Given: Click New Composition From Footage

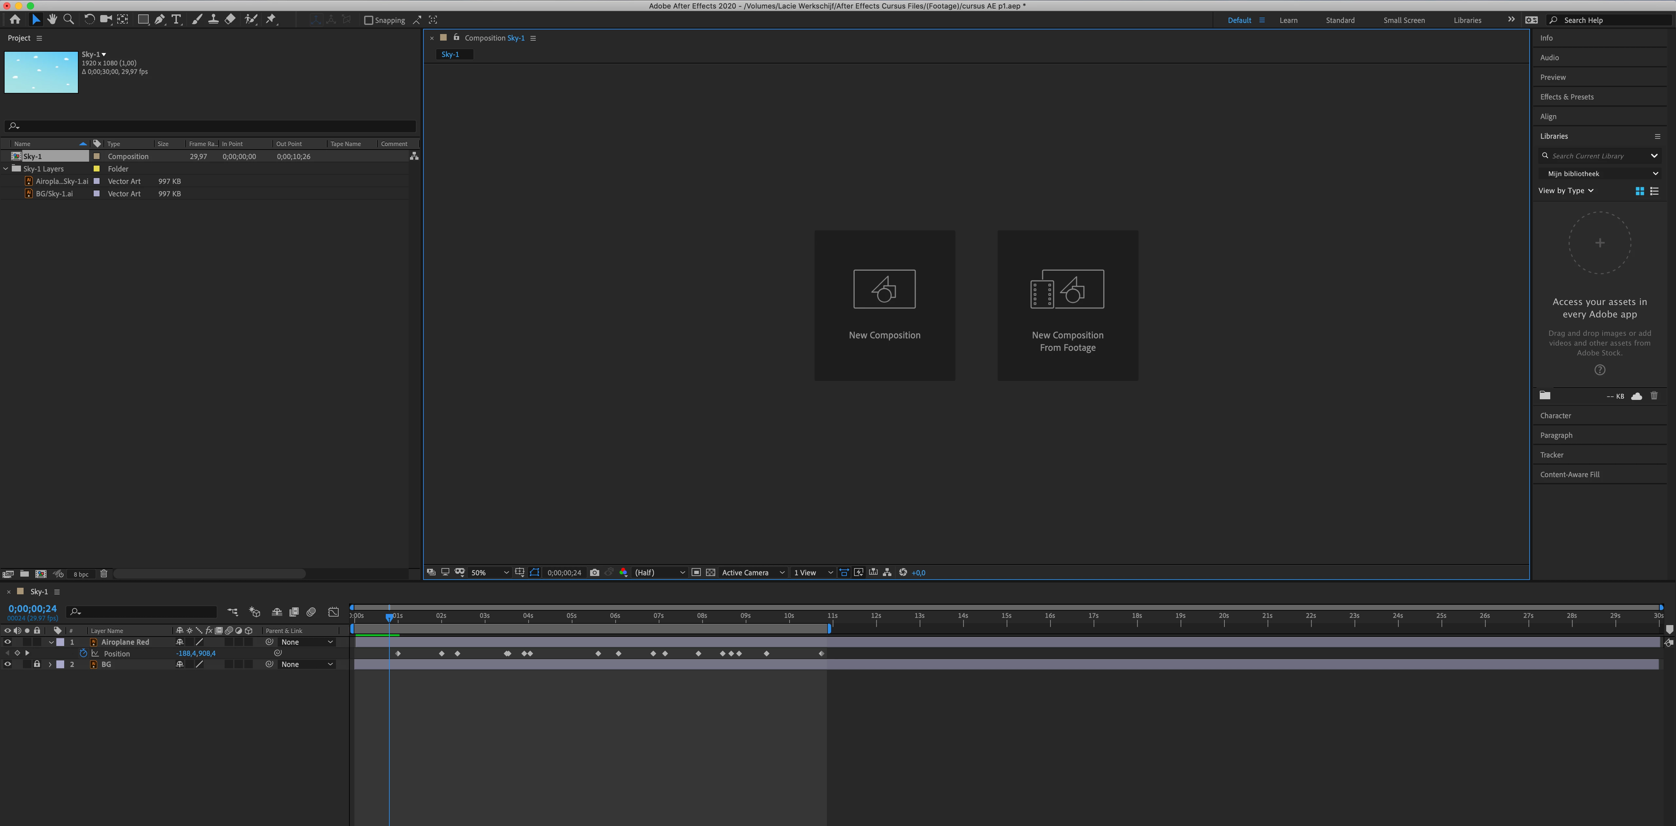Looking at the screenshot, I should [1067, 305].
